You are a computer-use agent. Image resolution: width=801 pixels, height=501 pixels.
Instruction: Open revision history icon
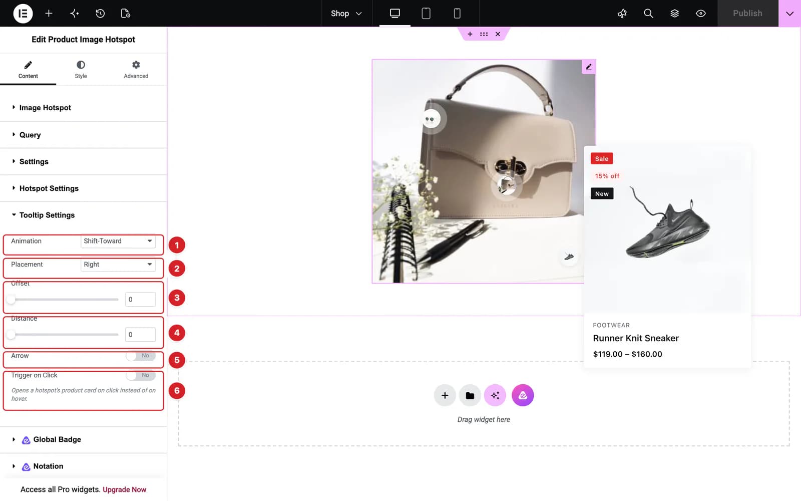coord(100,14)
